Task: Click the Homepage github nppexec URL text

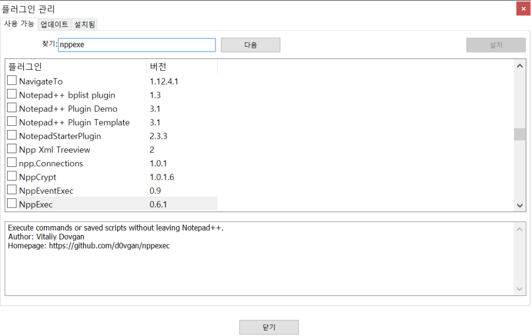Action: click(x=109, y=245)
